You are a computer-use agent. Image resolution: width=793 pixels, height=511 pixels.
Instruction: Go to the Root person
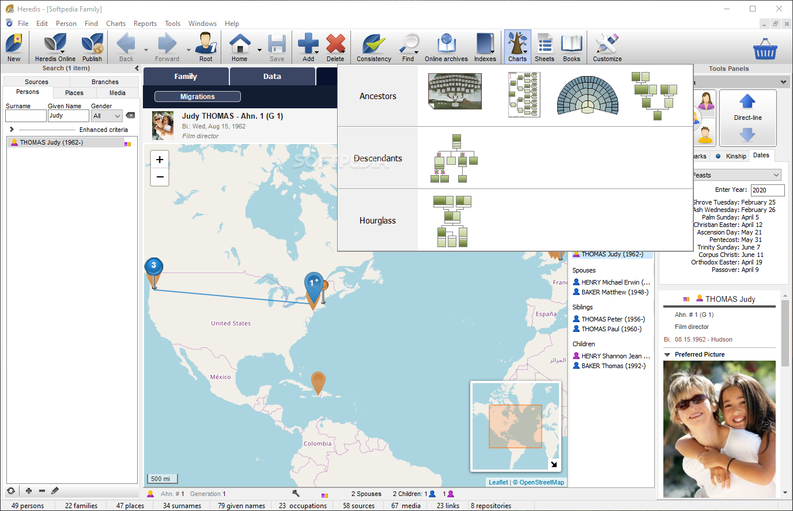[206, 47]
